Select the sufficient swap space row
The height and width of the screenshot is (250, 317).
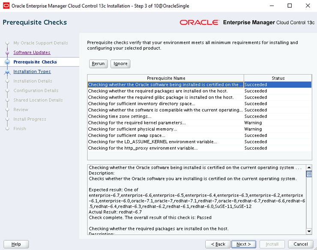pyautogui.click(x=200, y=136)
